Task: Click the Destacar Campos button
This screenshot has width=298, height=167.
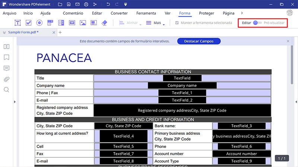Action: 198,41
